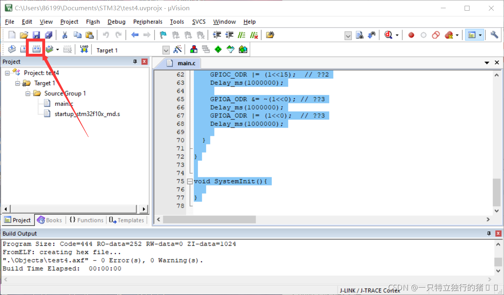Select main.c in the project tree
The image size is (504, 295).
pyautogui.click(x=64, y=103)
